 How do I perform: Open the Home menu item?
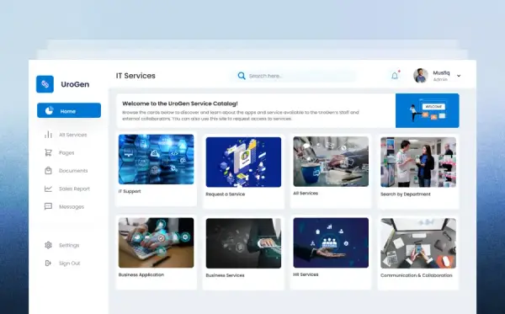[x=69, y=110]
